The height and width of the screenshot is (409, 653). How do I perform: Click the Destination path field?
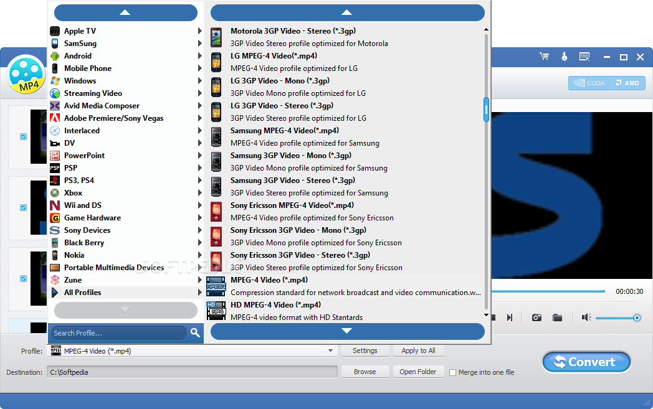[x=192, y=372]
